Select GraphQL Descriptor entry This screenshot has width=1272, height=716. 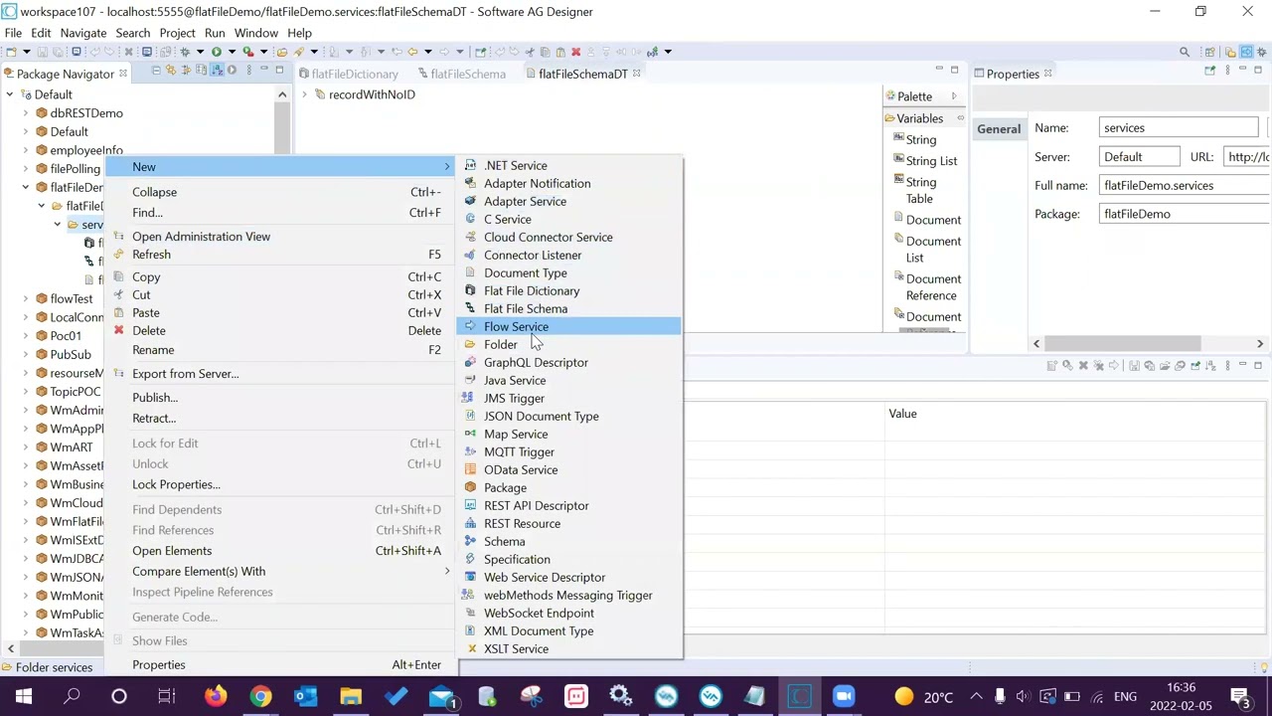(x=569, y=362)
